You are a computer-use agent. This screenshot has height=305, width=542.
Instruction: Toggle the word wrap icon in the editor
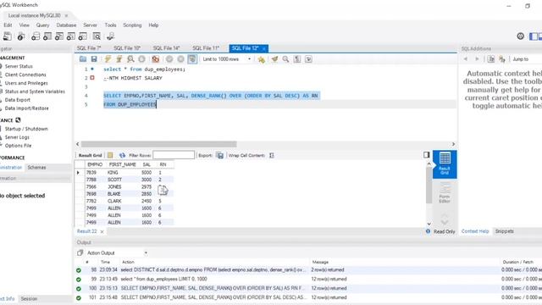308,59
